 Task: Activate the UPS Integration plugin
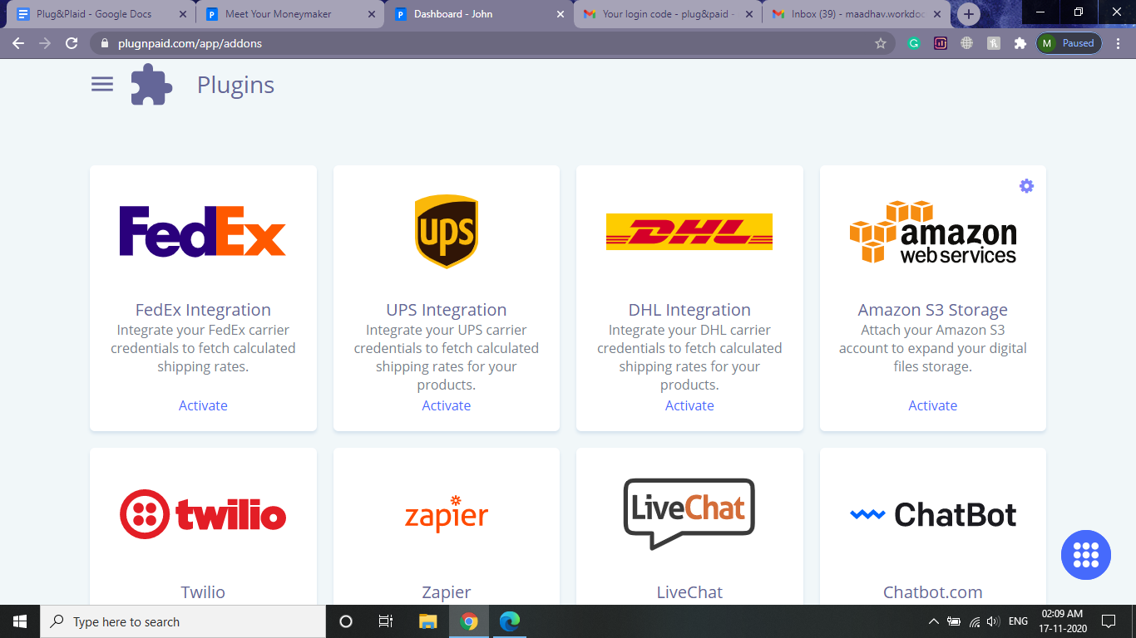447,405
